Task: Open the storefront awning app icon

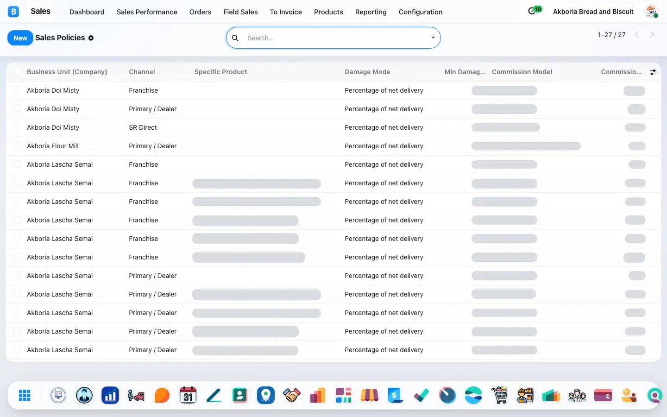Action: (370, 395)
